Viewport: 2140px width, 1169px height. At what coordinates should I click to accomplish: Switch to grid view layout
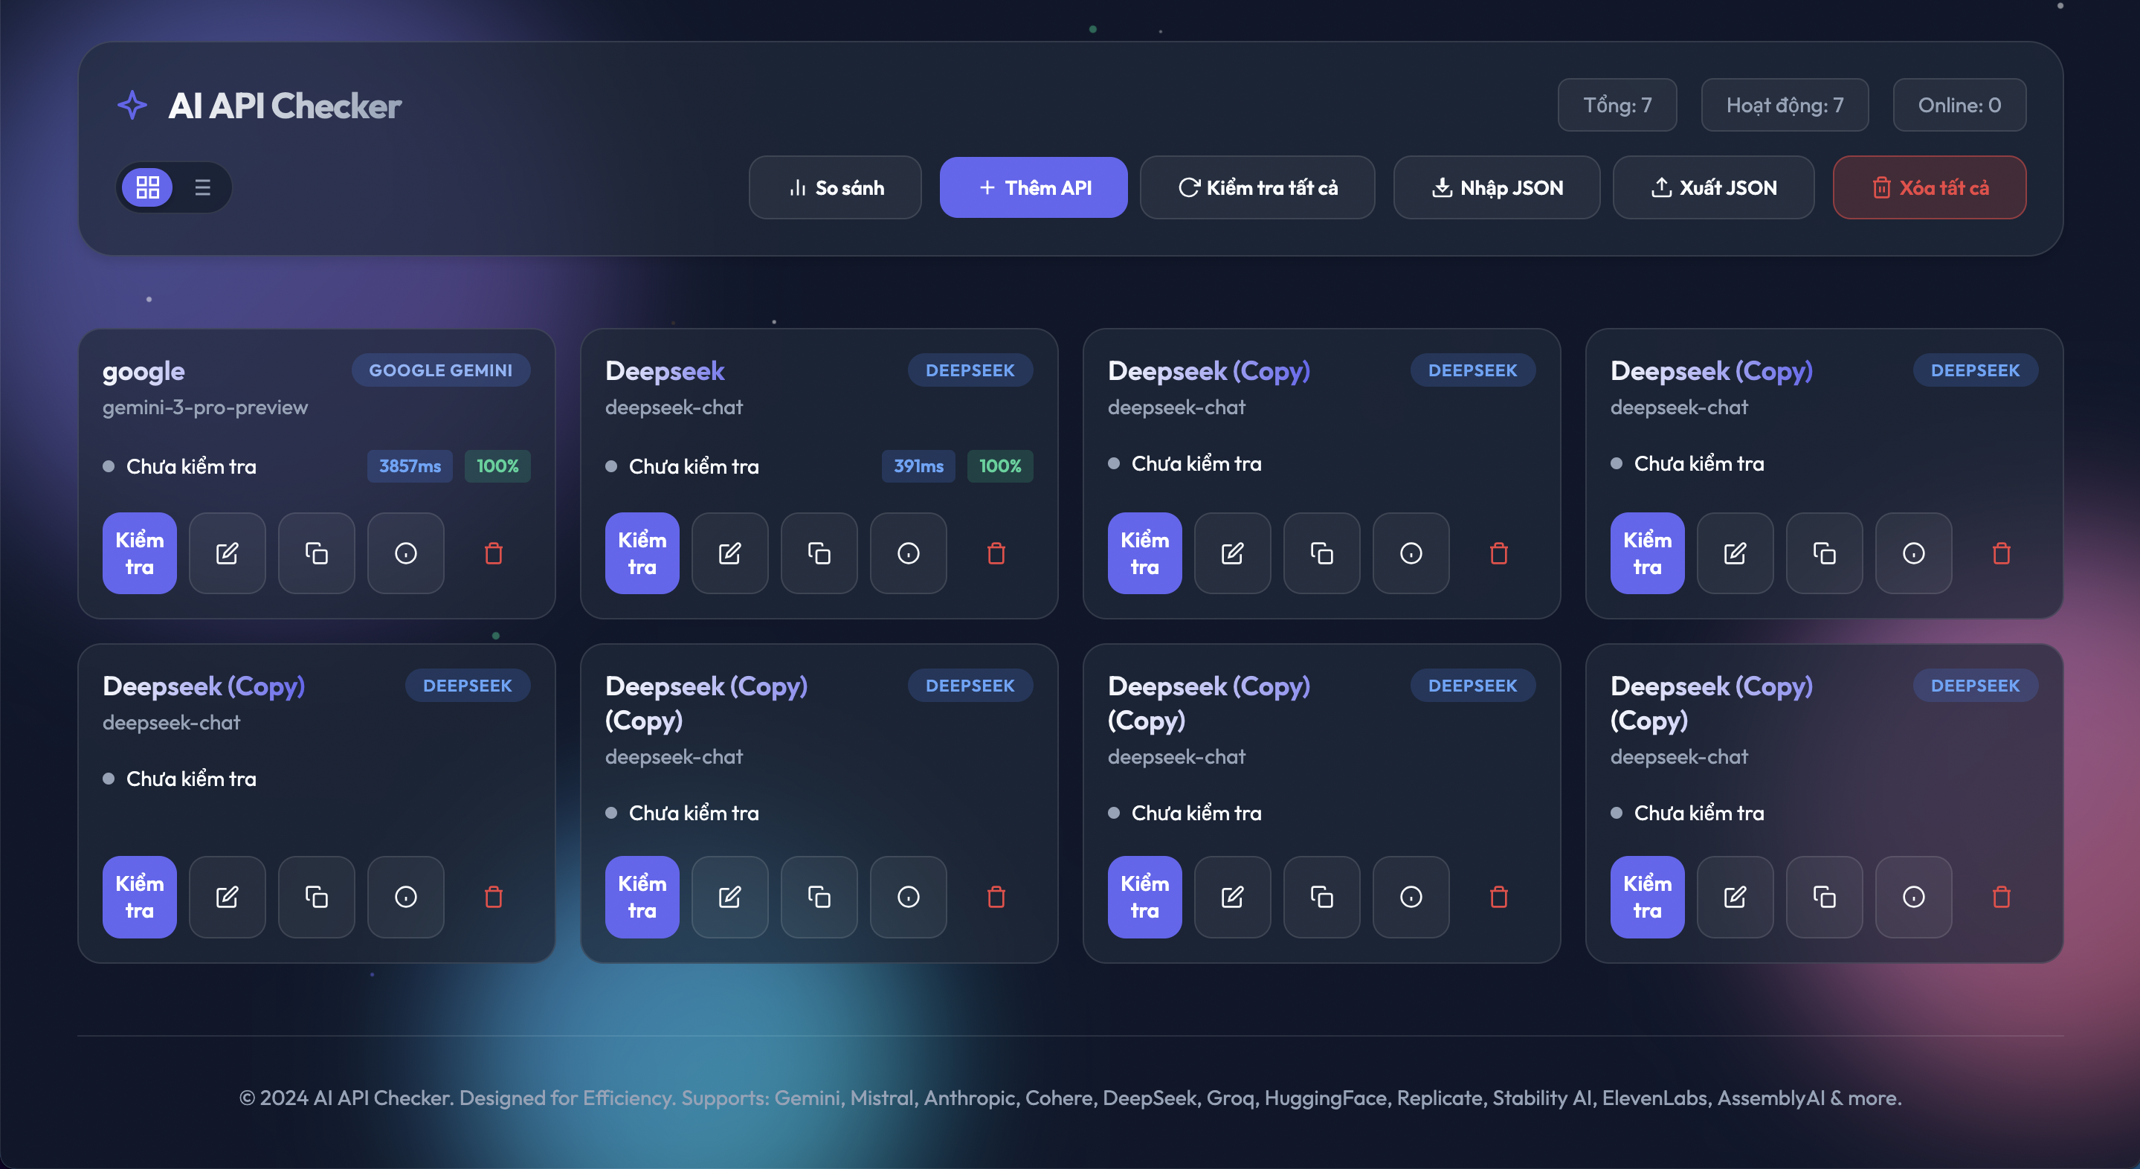pos(147,187)
